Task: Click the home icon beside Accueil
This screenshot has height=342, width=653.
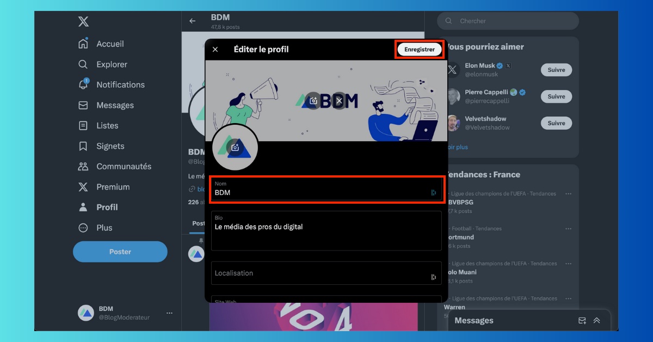Action: point(83,44)
